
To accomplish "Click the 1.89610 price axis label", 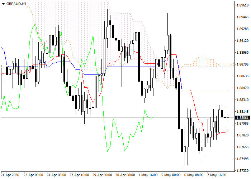I will (x=243, y=5).
